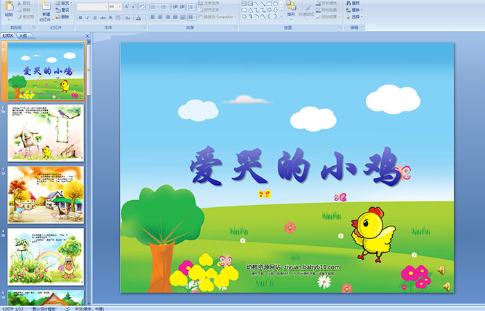Open the Line Spacing dropdown
The image size is (485, 311).
tap(191, 6)
